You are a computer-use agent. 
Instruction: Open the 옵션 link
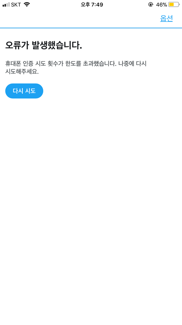click(166, 19)
